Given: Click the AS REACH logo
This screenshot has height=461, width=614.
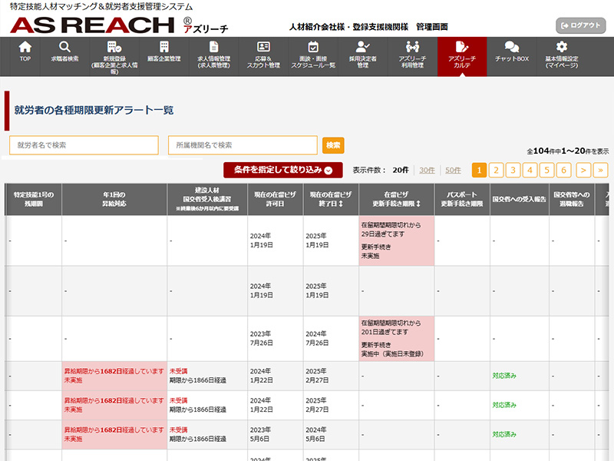Looking at the screenshot, I should pos(120,25).
